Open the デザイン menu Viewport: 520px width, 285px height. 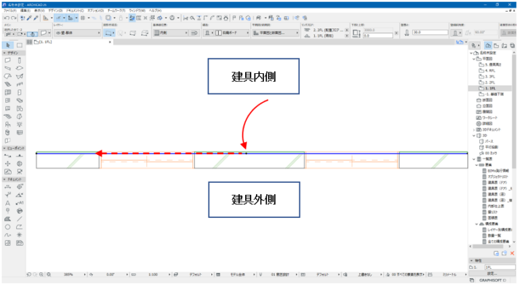point(56,11)
